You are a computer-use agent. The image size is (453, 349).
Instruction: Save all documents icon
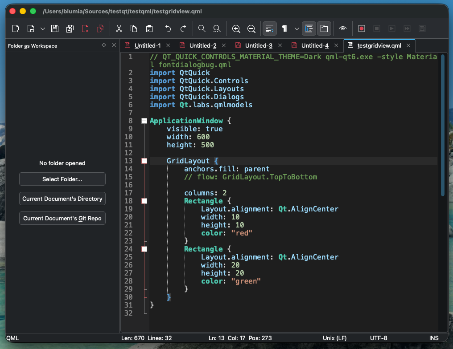click(x=70, y=28)
